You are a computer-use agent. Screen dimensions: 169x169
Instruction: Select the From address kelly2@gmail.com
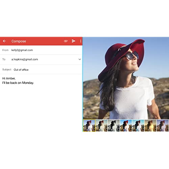point(22,50)
